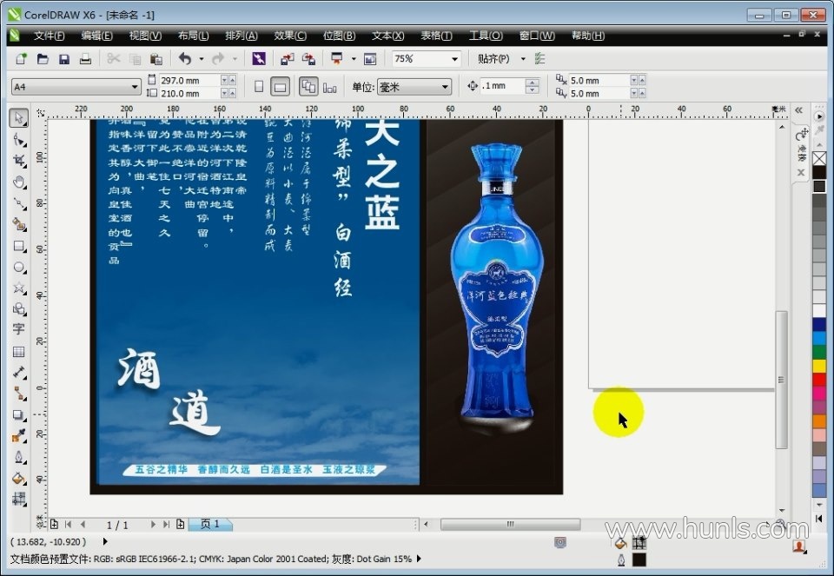
Task: Click the 贴齐(P) snap button
Action: (493, 59)
